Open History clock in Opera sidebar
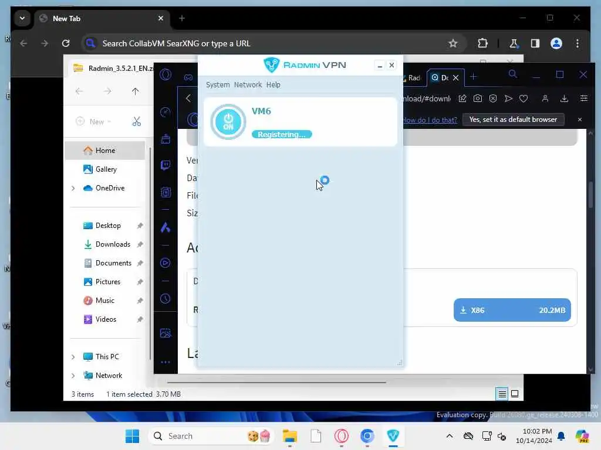The height and width of the screenshot is (450, 601). tap(166, 298)
